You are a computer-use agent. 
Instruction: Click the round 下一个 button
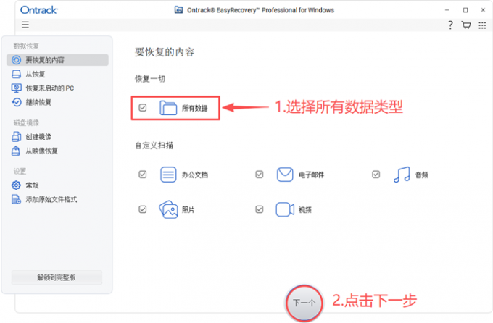(304, 303)
